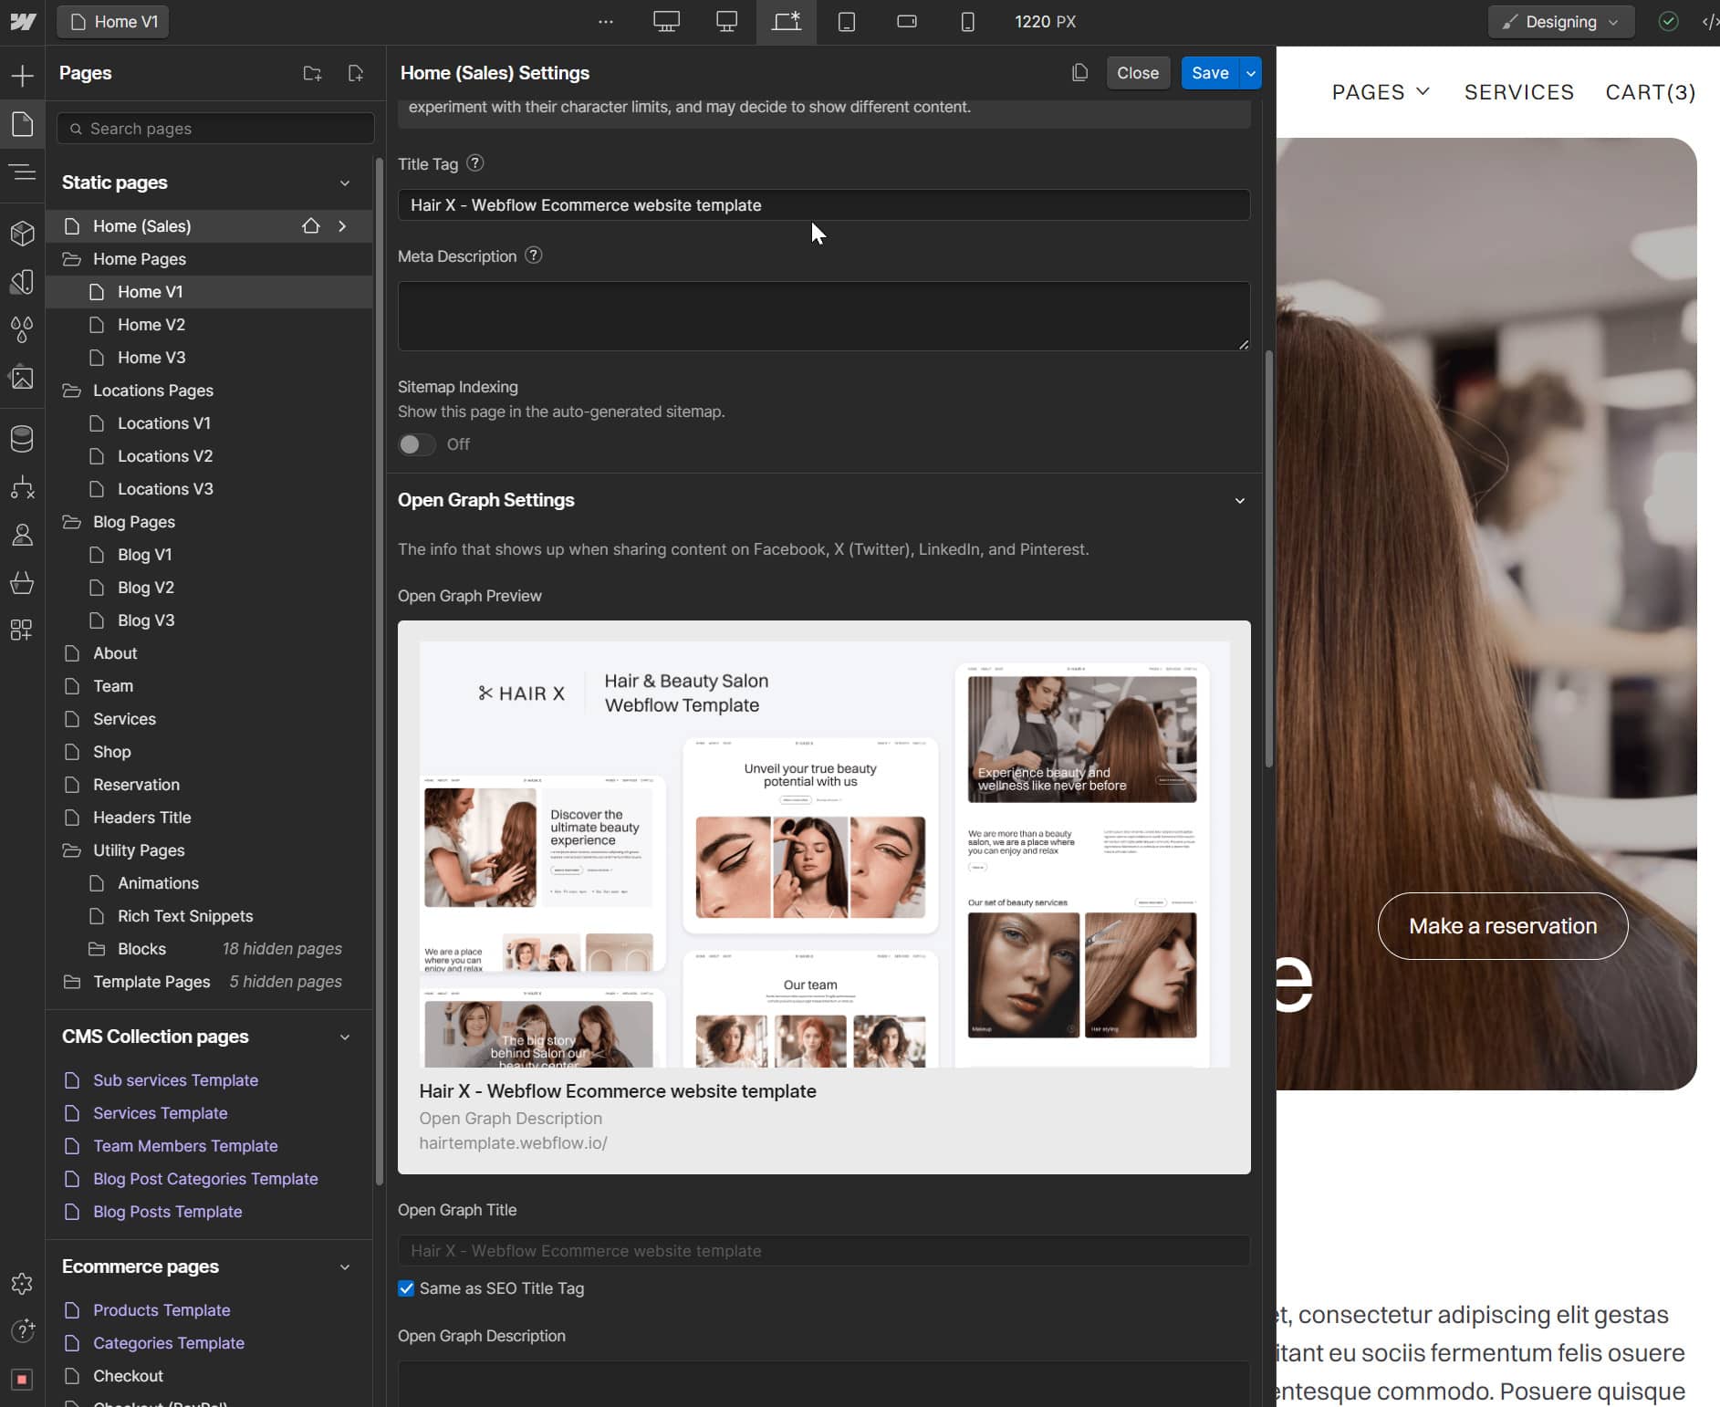Open the Add Elements panel plus icon
The image size is (1720, 1407).
22,75
